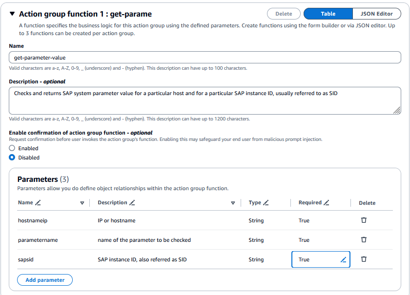The image size is (410, 295).
Task: Click edit pencil icon beside Description column header
Action: tap(132, 203)
